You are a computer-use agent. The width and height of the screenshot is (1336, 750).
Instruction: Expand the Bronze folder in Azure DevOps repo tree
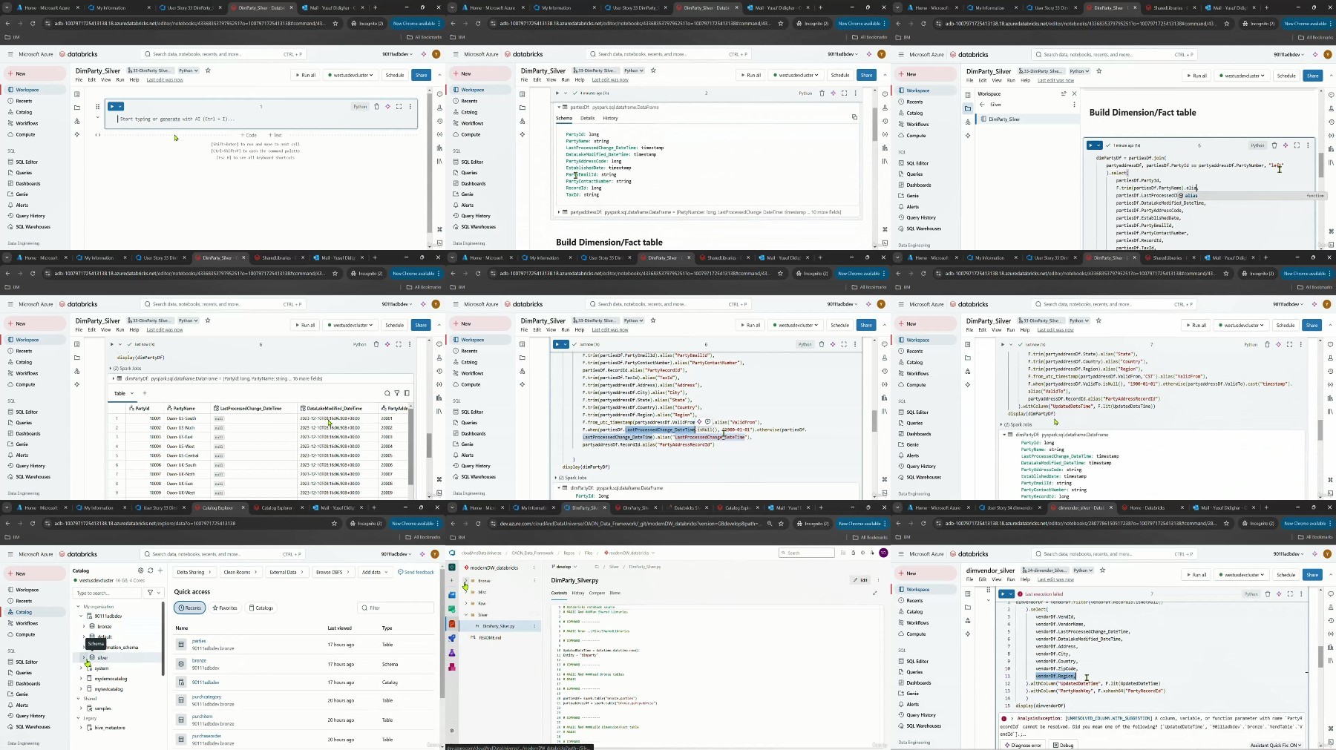(x=466, y=581)
